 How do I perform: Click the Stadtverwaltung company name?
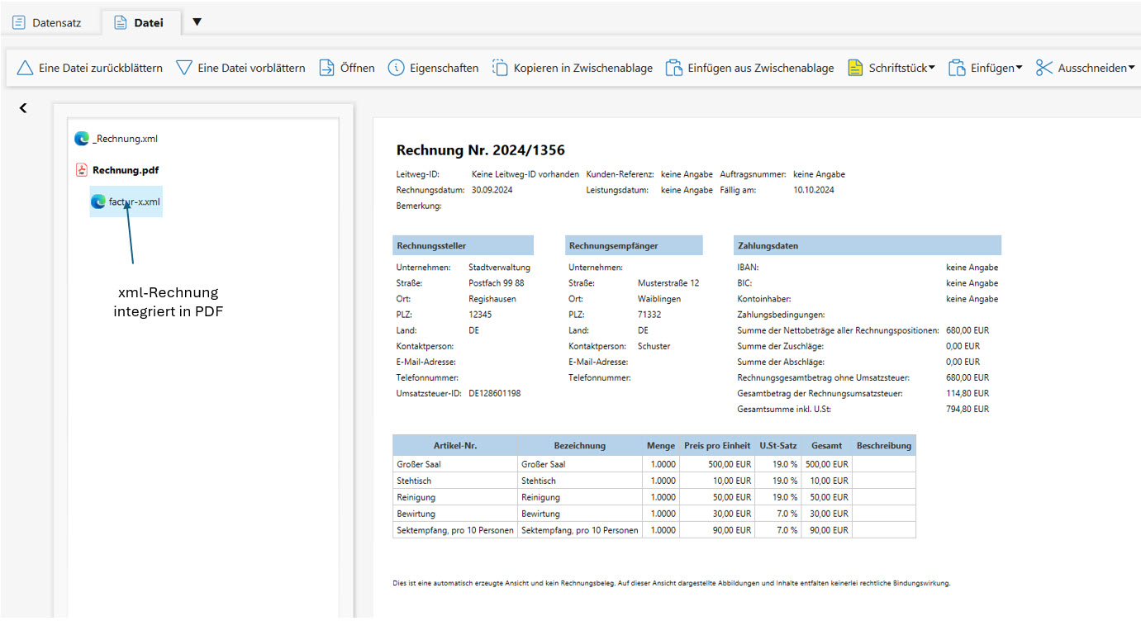[x=499, y=268]
